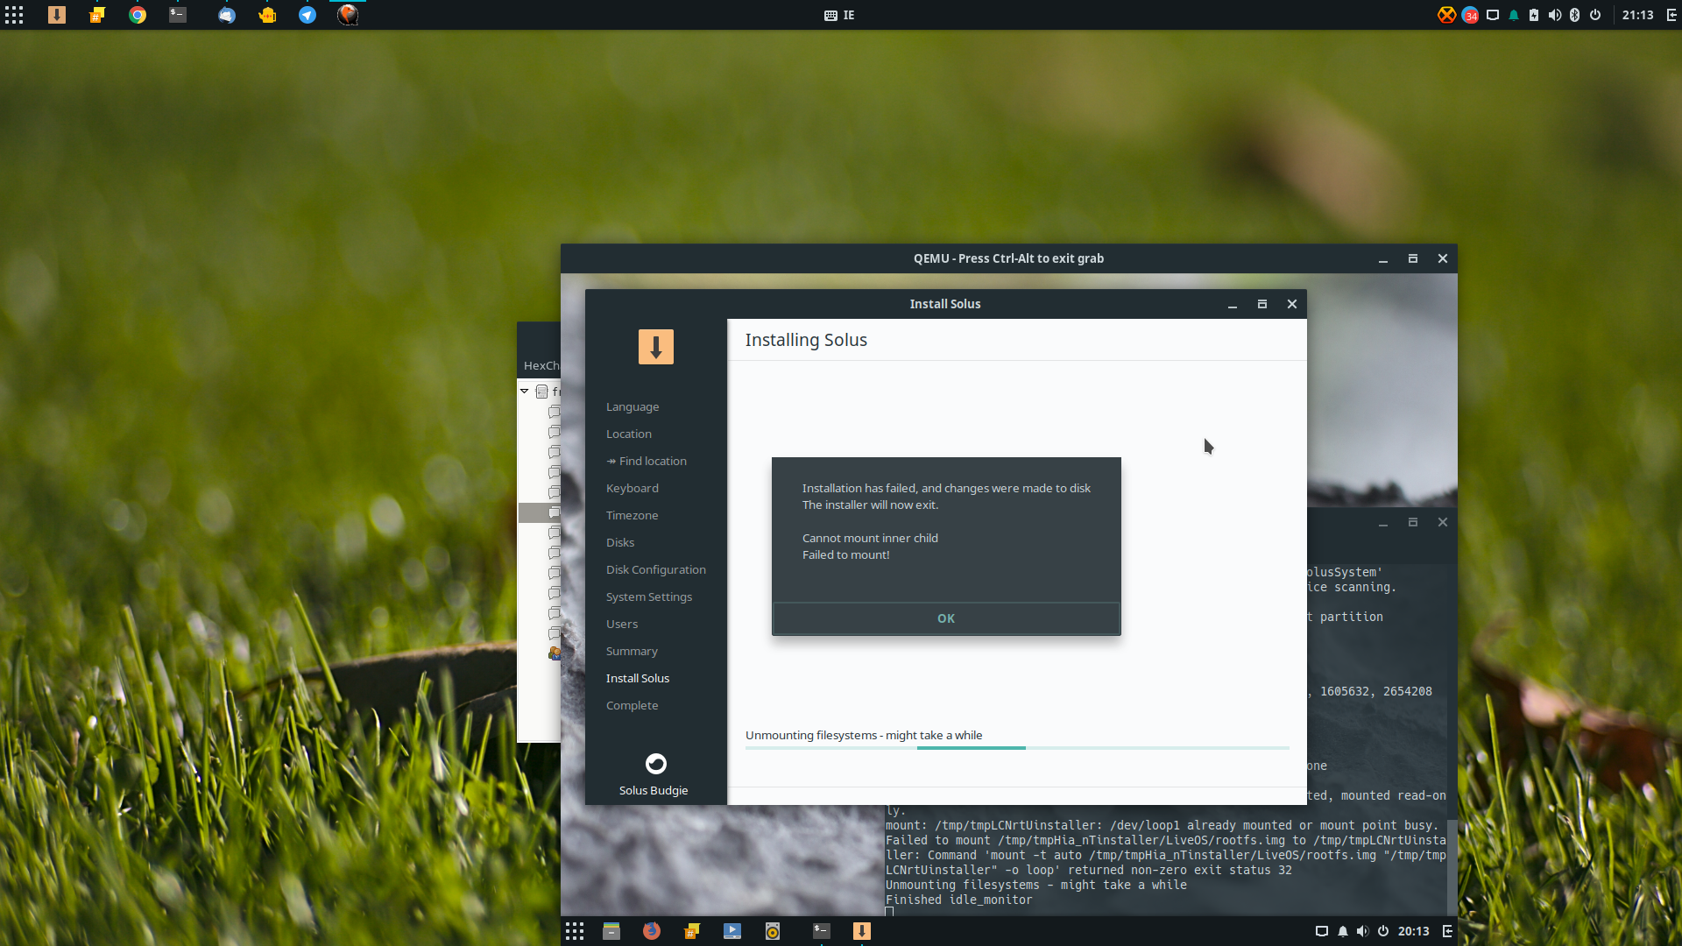
Task: Open Google Chrome from the host top panel
Action: [138, 15]
